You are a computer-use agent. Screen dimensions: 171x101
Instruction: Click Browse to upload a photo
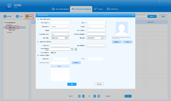coord(116,42)
